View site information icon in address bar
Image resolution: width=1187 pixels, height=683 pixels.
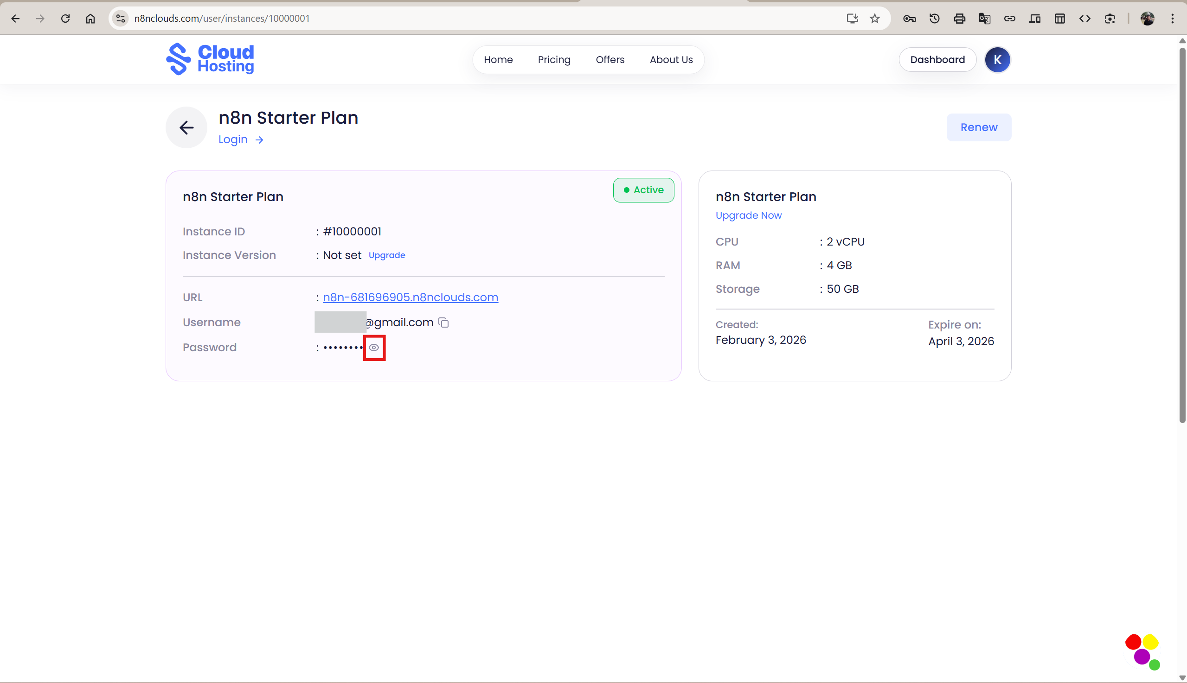[121, 18]
